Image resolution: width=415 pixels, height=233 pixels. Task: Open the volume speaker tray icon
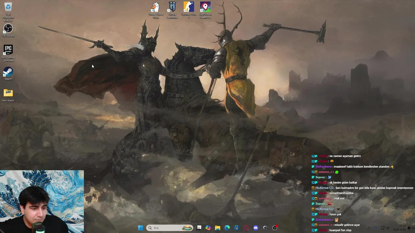(x=388, y=228)
